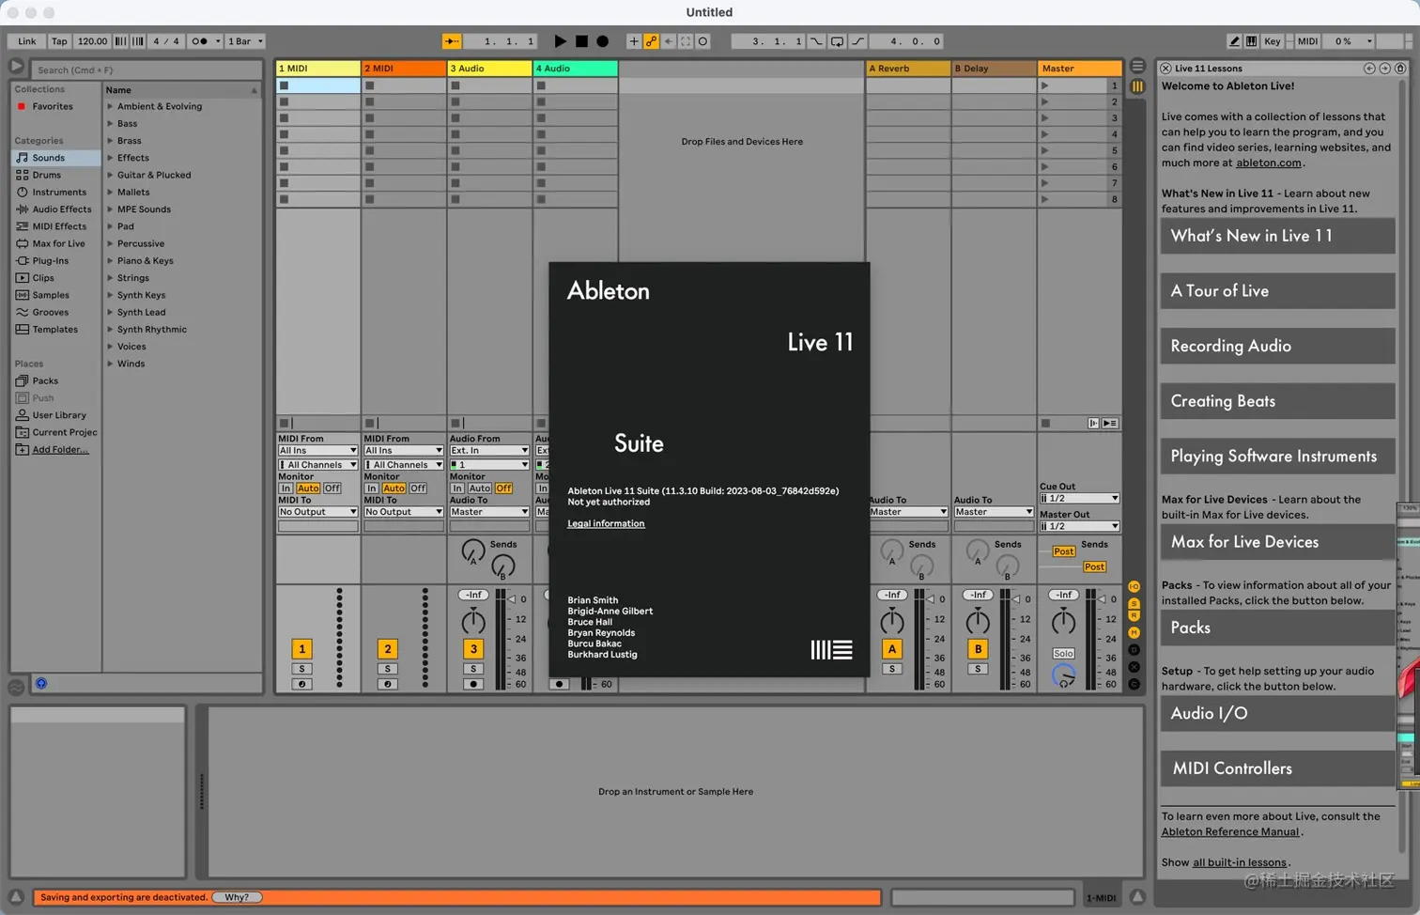The height and width of the screenshot is (915, 1420).
Task: Select the A Reverb return track header
Action: [x=907, y=69]
